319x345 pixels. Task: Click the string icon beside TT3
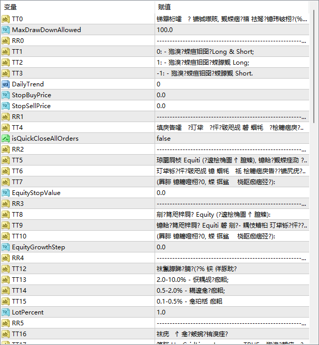tap(6, 73)
